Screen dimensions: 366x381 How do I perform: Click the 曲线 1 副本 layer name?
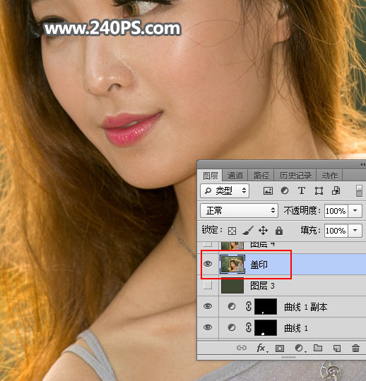pyautogui.click(x=306, y=307)
